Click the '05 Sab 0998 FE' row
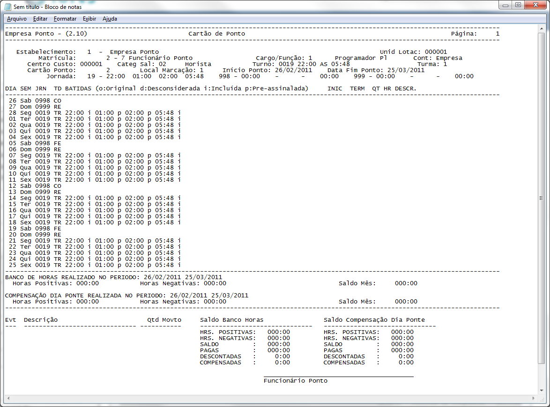The width and height of the screenshot is (550, 407). click(35, 143)
